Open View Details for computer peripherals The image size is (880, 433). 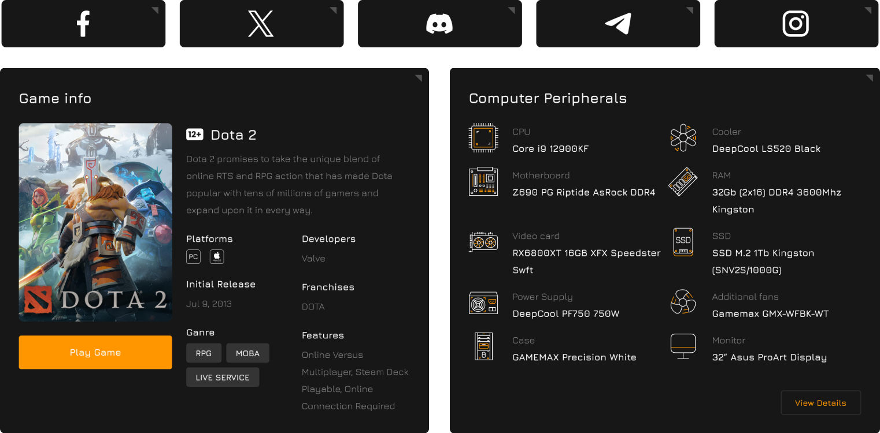click(820, 403)
